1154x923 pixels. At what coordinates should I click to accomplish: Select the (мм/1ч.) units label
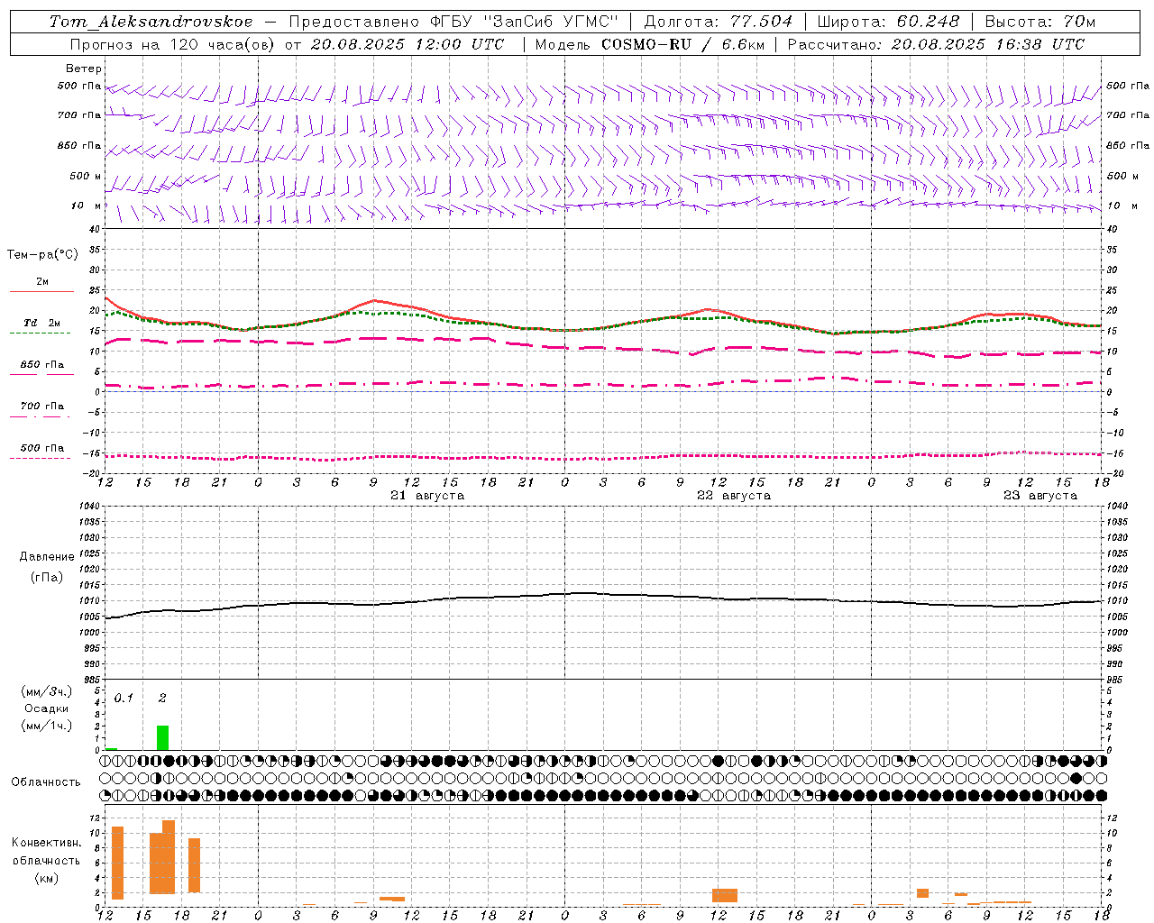click(46, 725)
